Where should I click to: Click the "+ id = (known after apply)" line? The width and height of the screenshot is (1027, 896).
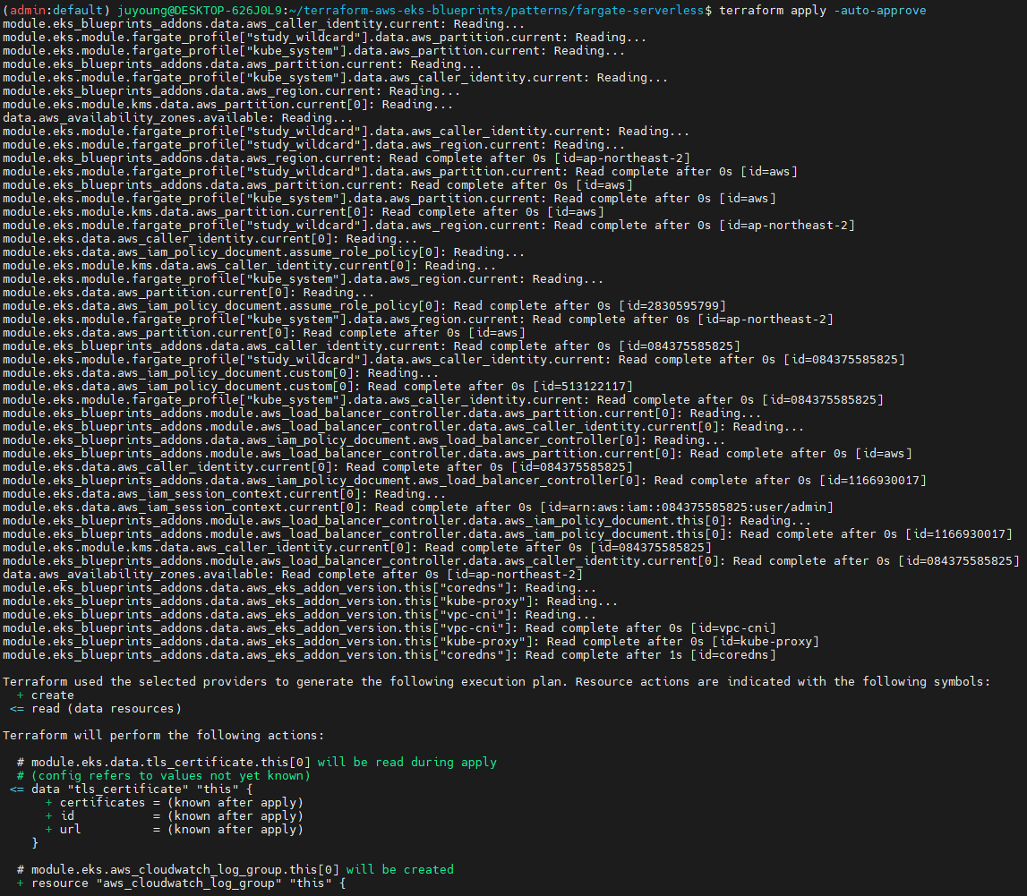click(x=175, y=816)
